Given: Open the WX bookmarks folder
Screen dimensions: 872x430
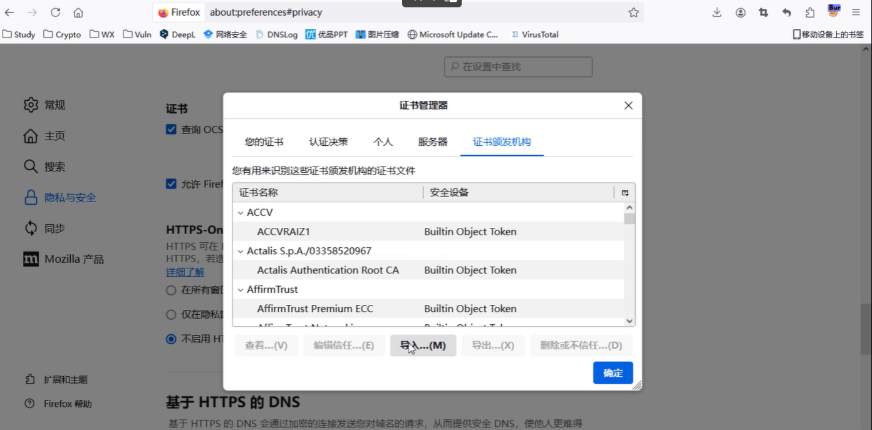Looking at the screenshot, I should 102,34.
